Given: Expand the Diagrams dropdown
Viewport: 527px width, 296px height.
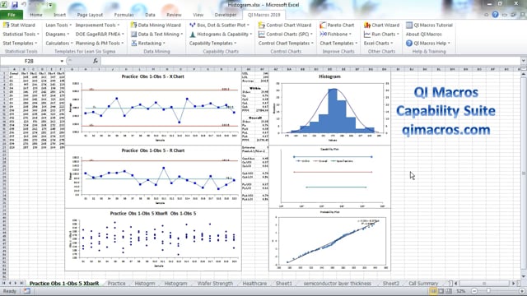Looking at the screenshot, I should tap(57, 35).
